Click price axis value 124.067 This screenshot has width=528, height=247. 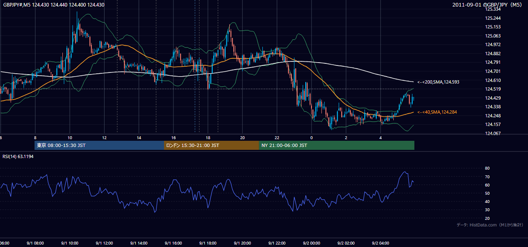tap(493, 133)
